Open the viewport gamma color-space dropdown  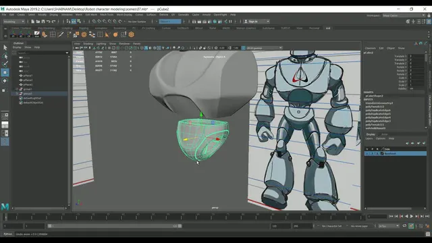point(264,48)
